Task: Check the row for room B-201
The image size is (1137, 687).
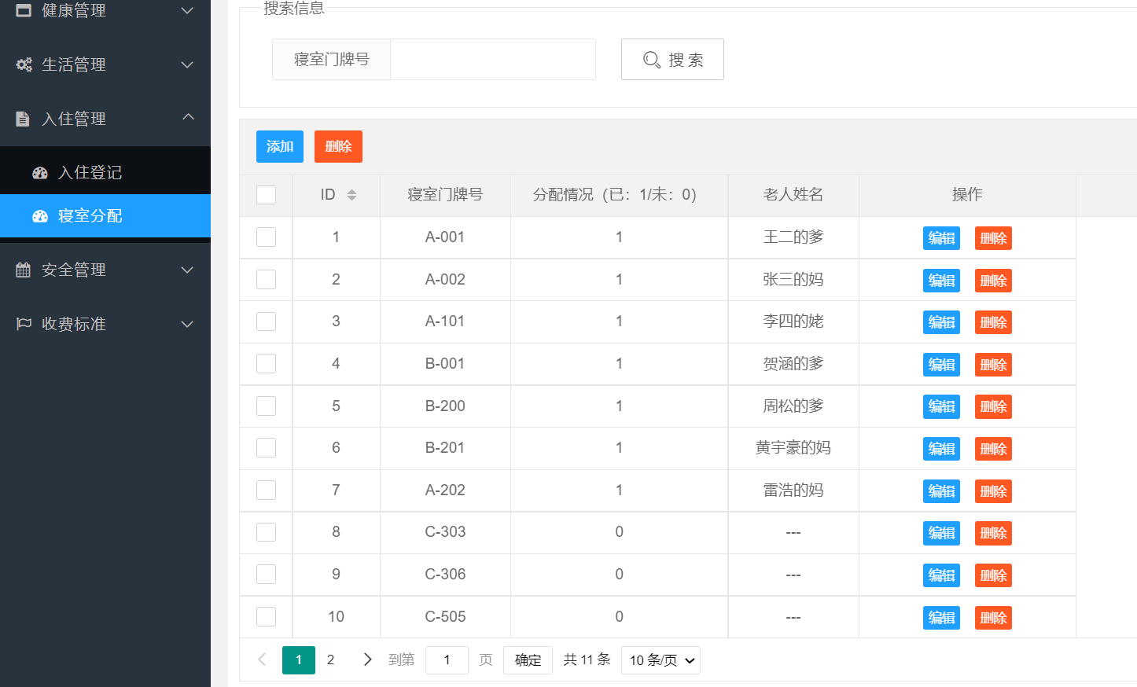Action: [267, 448]
